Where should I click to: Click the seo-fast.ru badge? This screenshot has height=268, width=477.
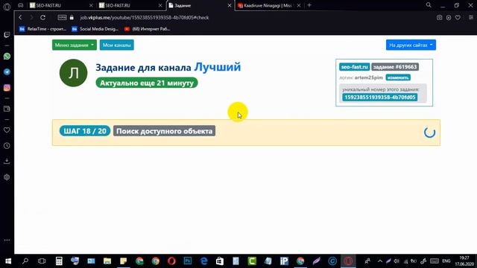(355, 67)
